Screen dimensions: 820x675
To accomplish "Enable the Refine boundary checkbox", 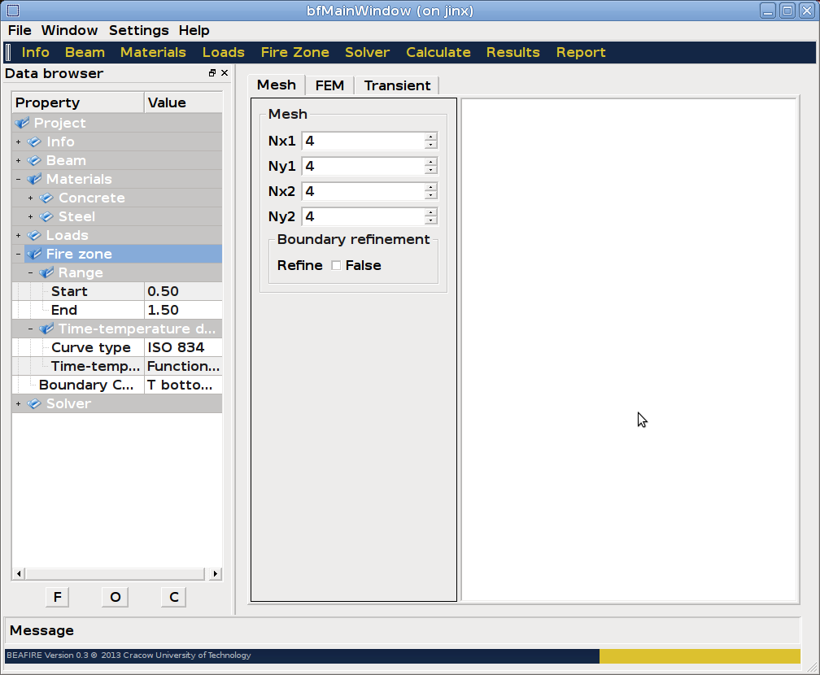I will pyautogui.click(x=336, y=266).
